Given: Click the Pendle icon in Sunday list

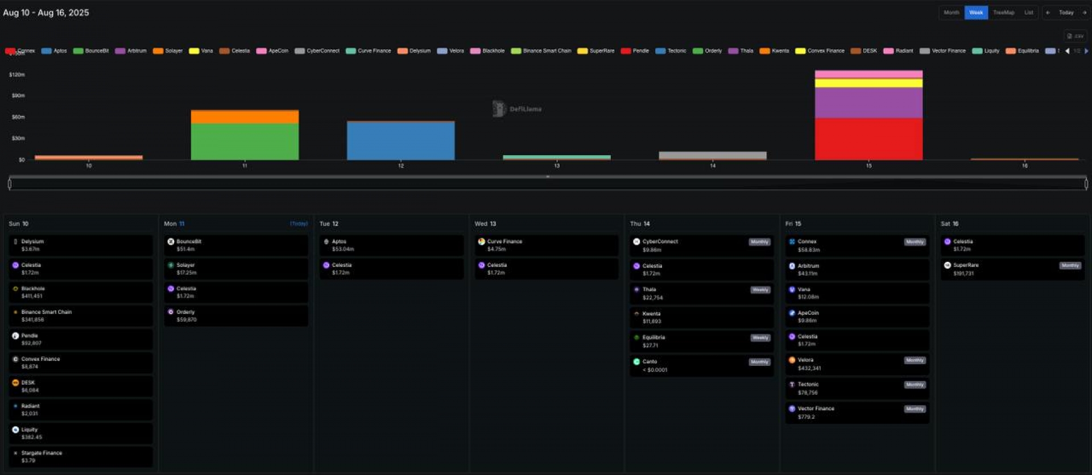Looking at the screenshot, I should point(15,336).
